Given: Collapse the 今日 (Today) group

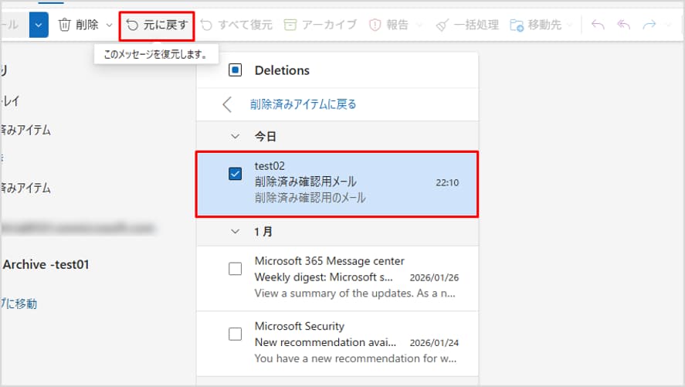Looking at the screenshot, I should (235, 136).
